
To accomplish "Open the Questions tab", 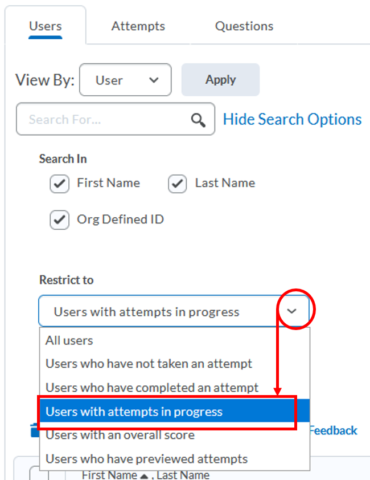I will 244,26.
